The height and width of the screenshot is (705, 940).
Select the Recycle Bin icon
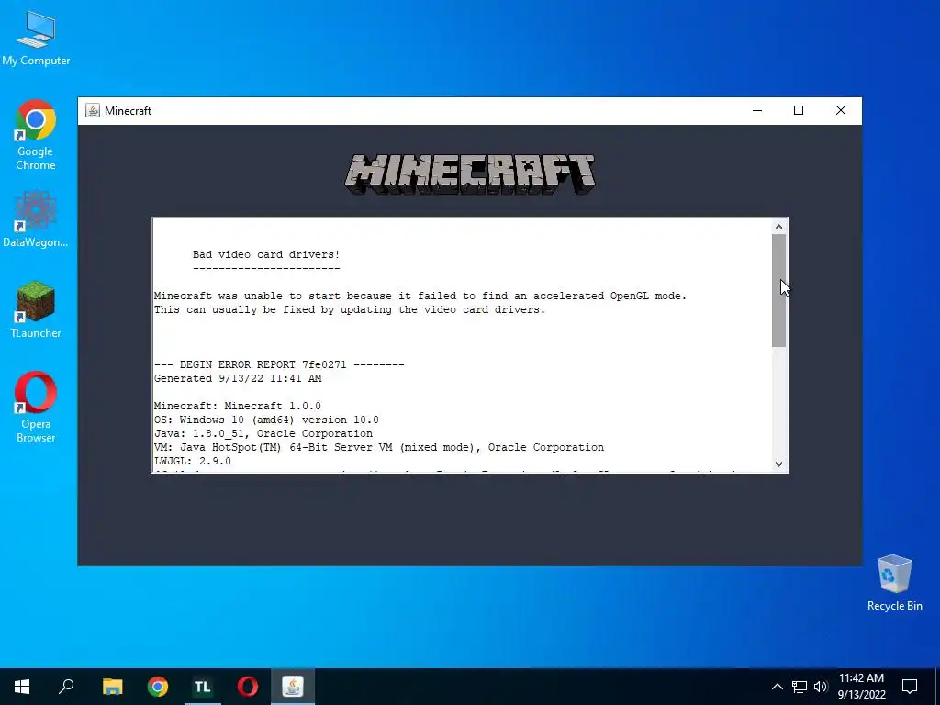(x=894, y=583)
